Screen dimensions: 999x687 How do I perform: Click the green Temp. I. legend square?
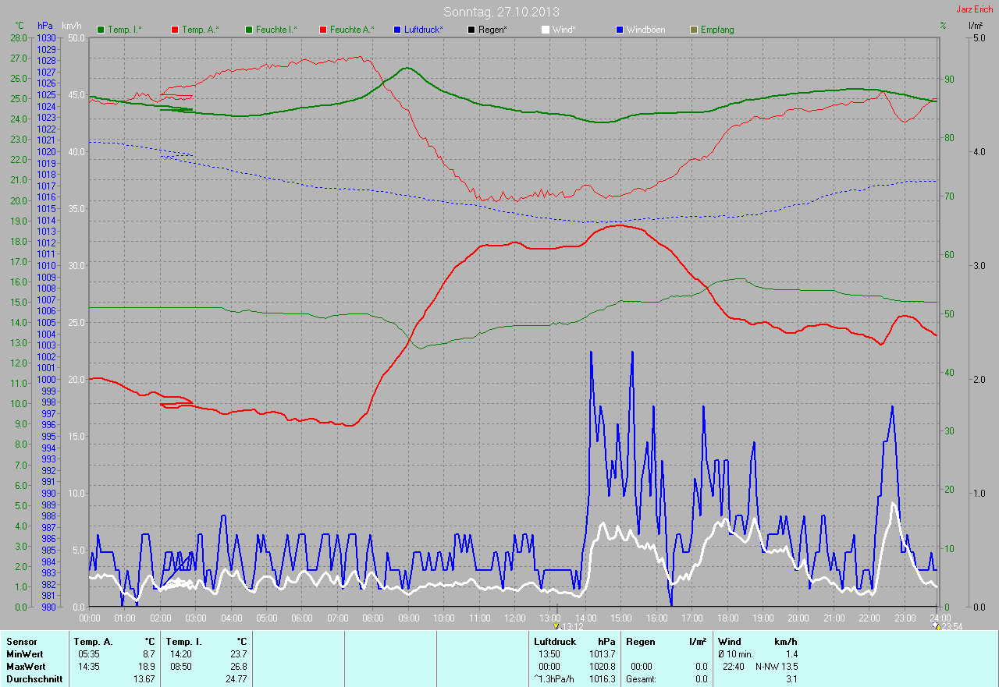coord(101,30)
